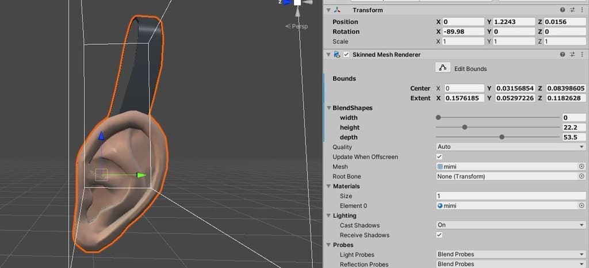Click the depth blend shape slider handle
This screenshot has height=268, width=589.
[x=502, y=137]
